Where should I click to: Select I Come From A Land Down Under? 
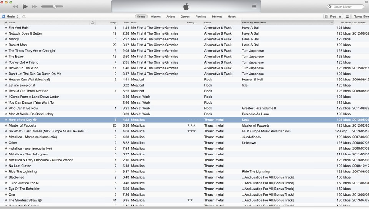pyautogui.click(x=34, y=97)
